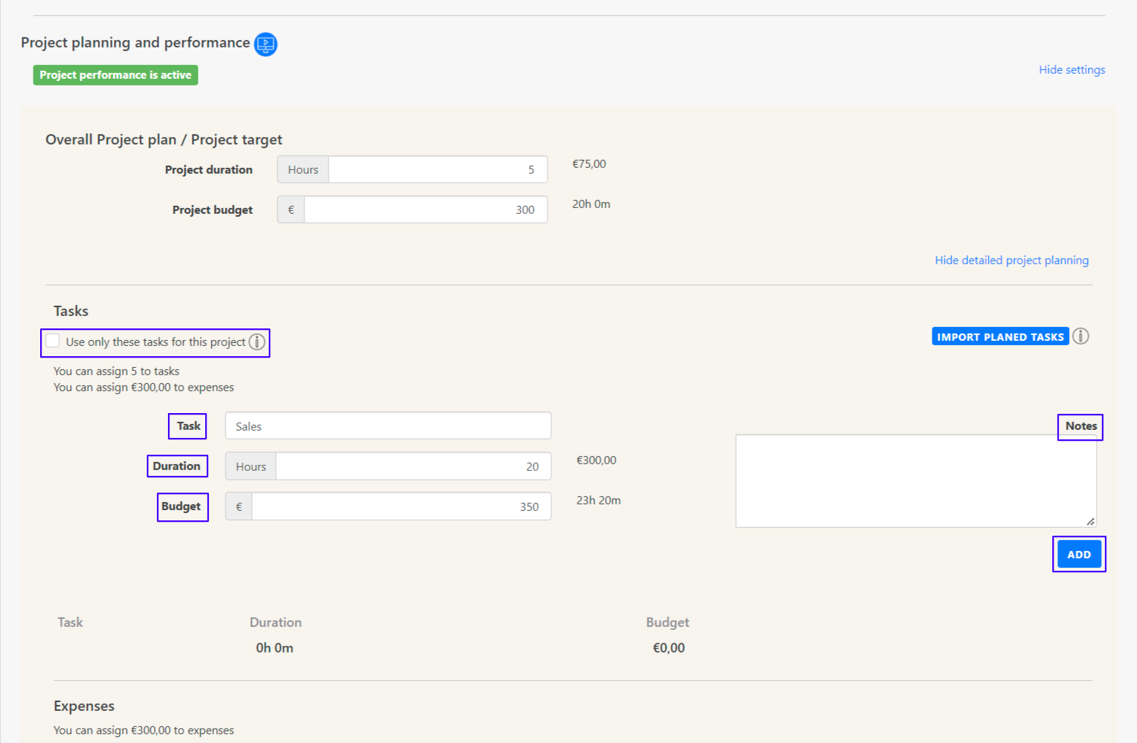The width and height of the screenshot is (1137, 743).
Task: Click the info icon next to the tasks checkbox
Action: coord(256,342)
